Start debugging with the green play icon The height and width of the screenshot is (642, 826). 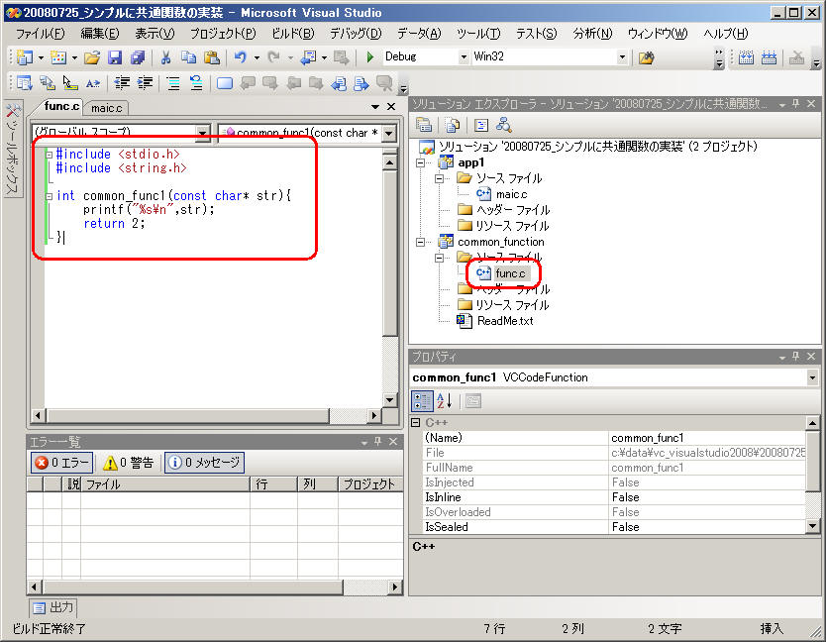coord(369,57)
